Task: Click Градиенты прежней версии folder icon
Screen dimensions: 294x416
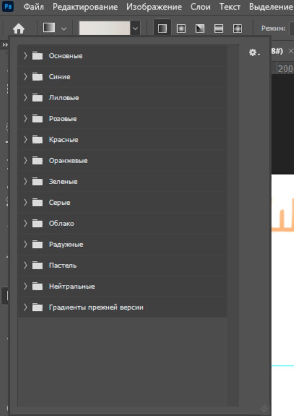Action: pyautogui.click(x=37, y=307)
